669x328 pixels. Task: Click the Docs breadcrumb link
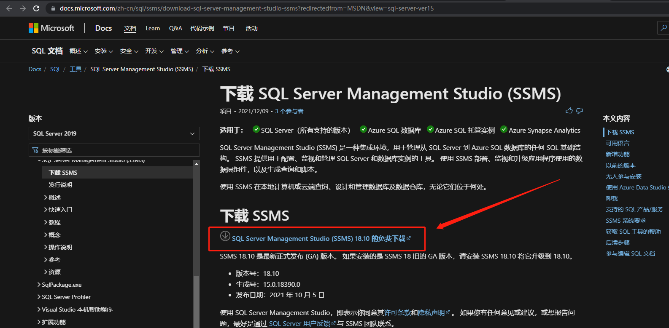pyautogui.click(x=35, y=69)
